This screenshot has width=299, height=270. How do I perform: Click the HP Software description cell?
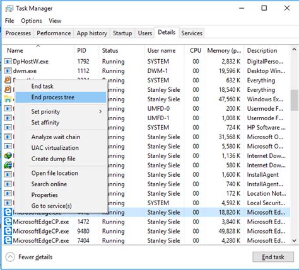tap(266, 128)
